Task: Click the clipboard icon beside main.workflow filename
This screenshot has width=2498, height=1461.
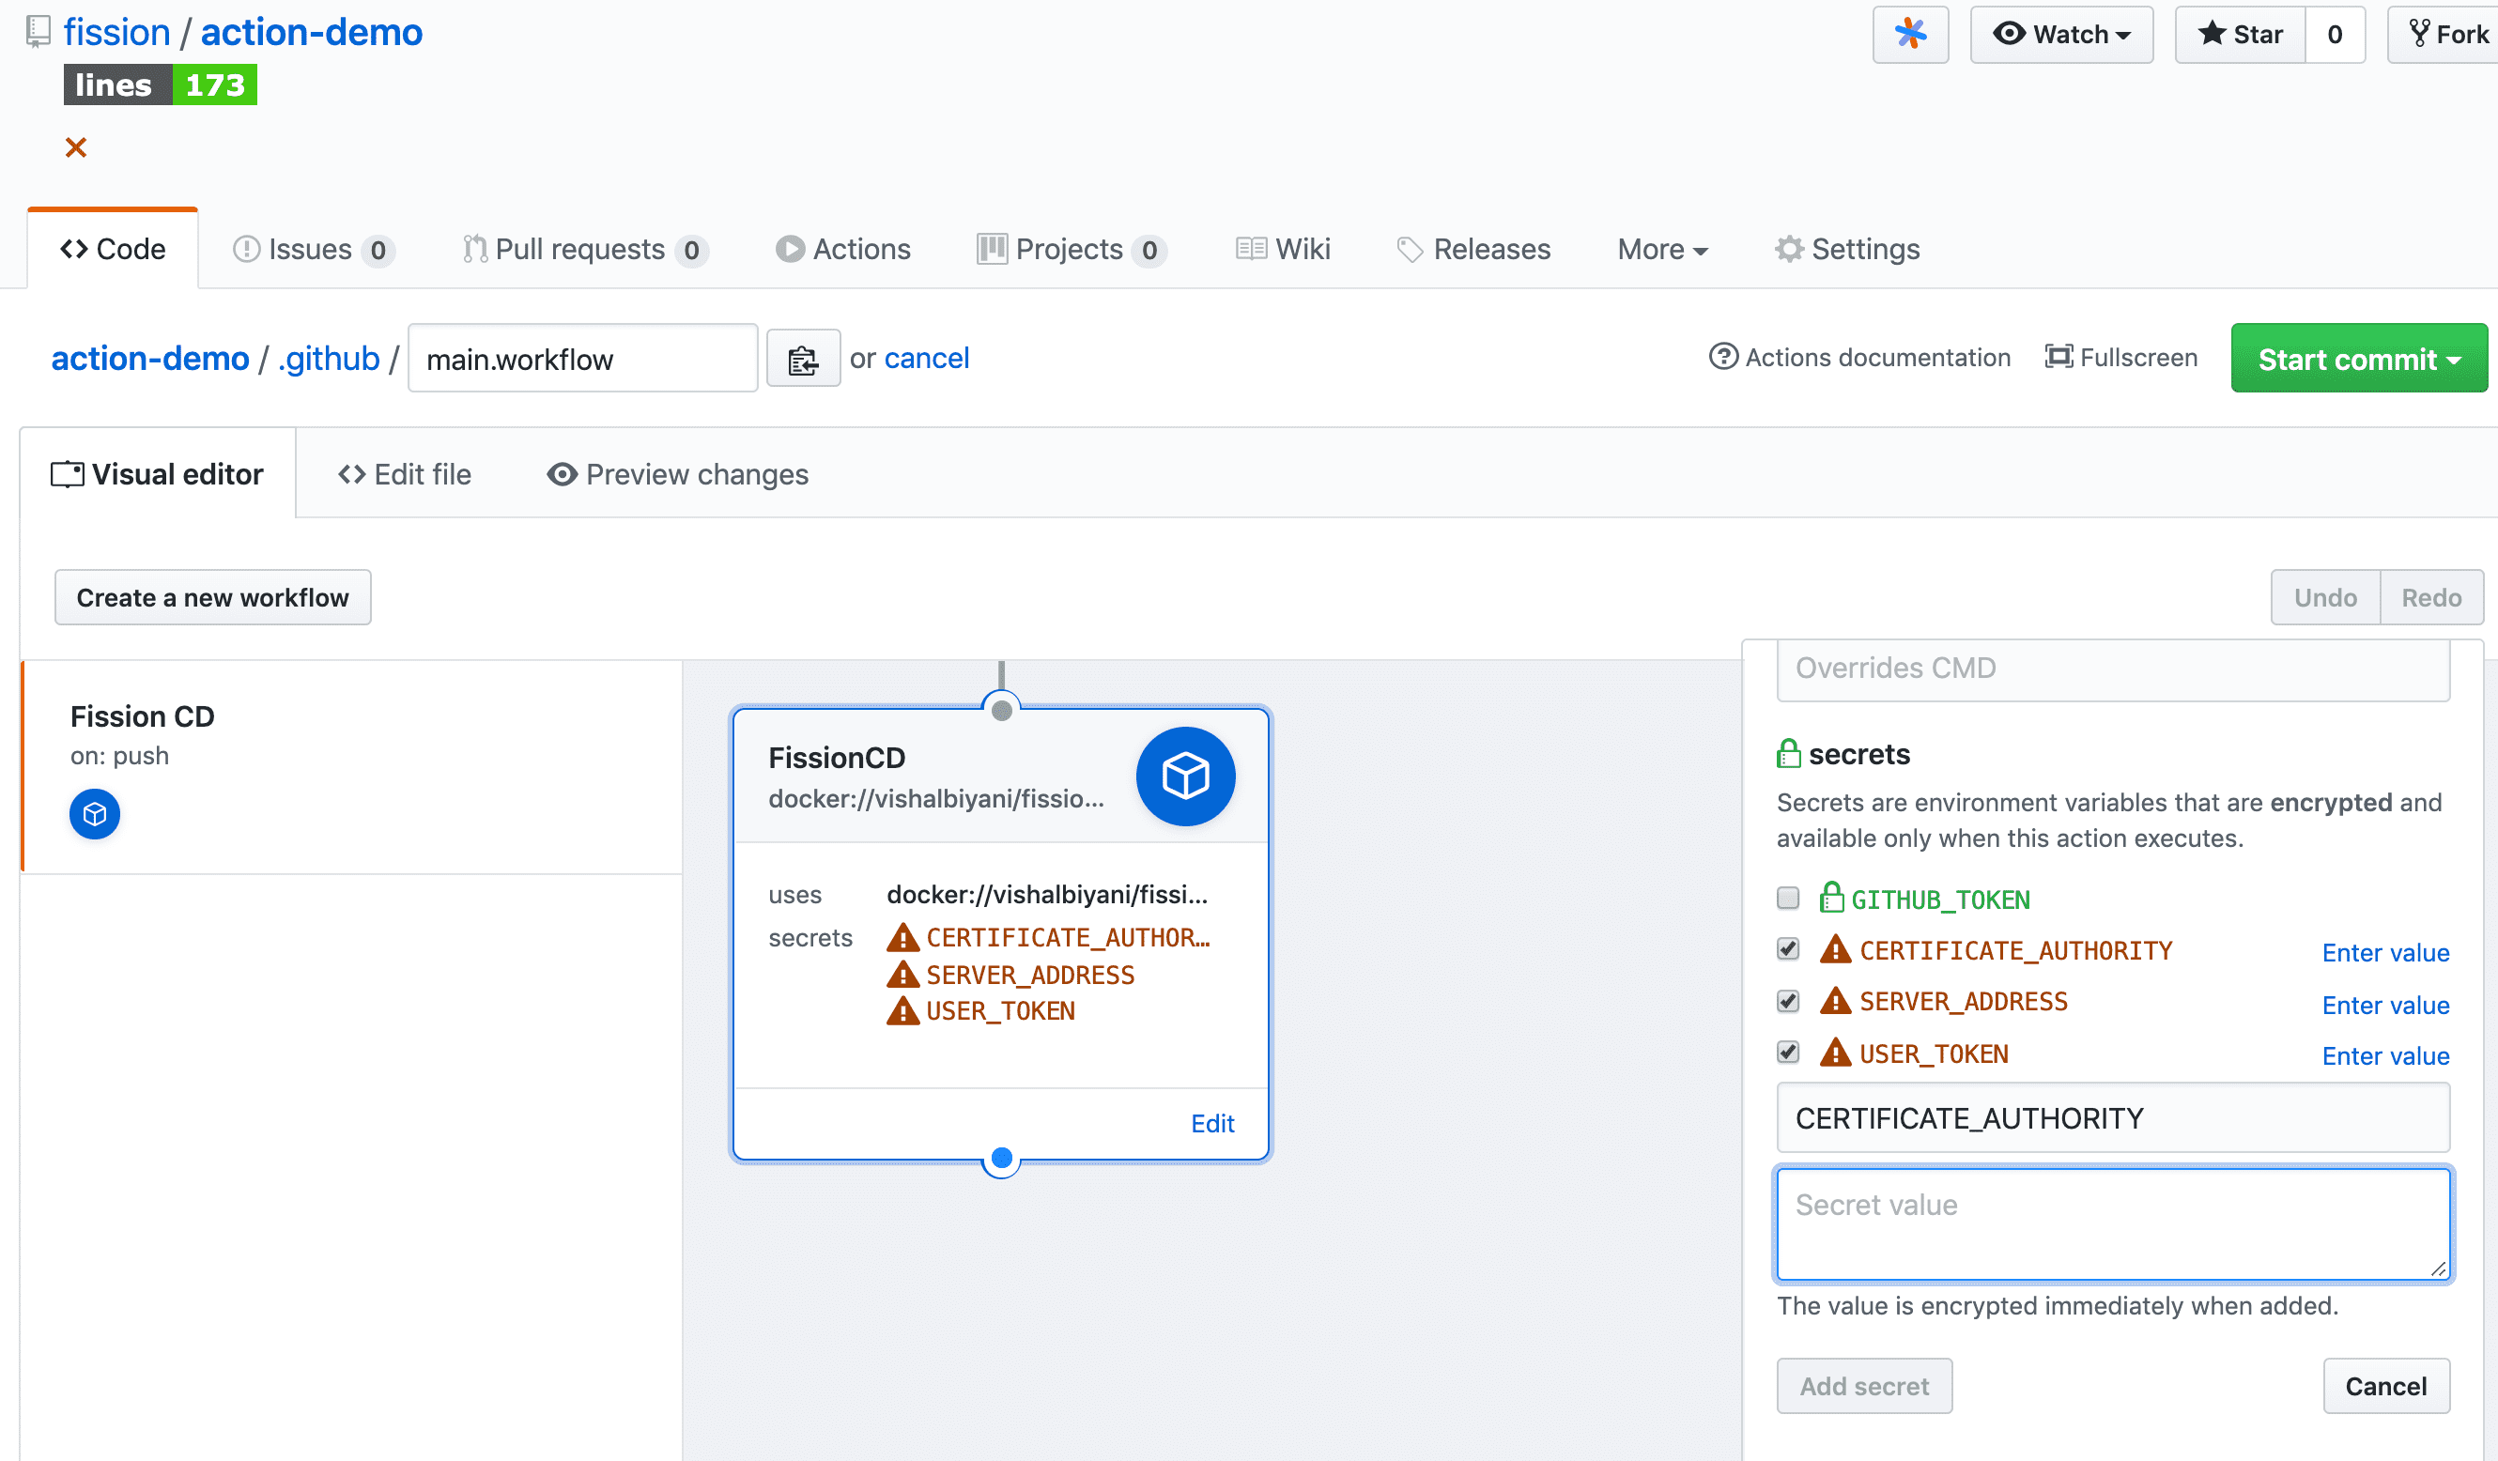Action: (803, 358)
